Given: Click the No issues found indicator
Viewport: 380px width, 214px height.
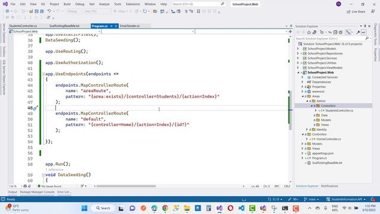Looking at the screenshot, I should pos(49,186).
